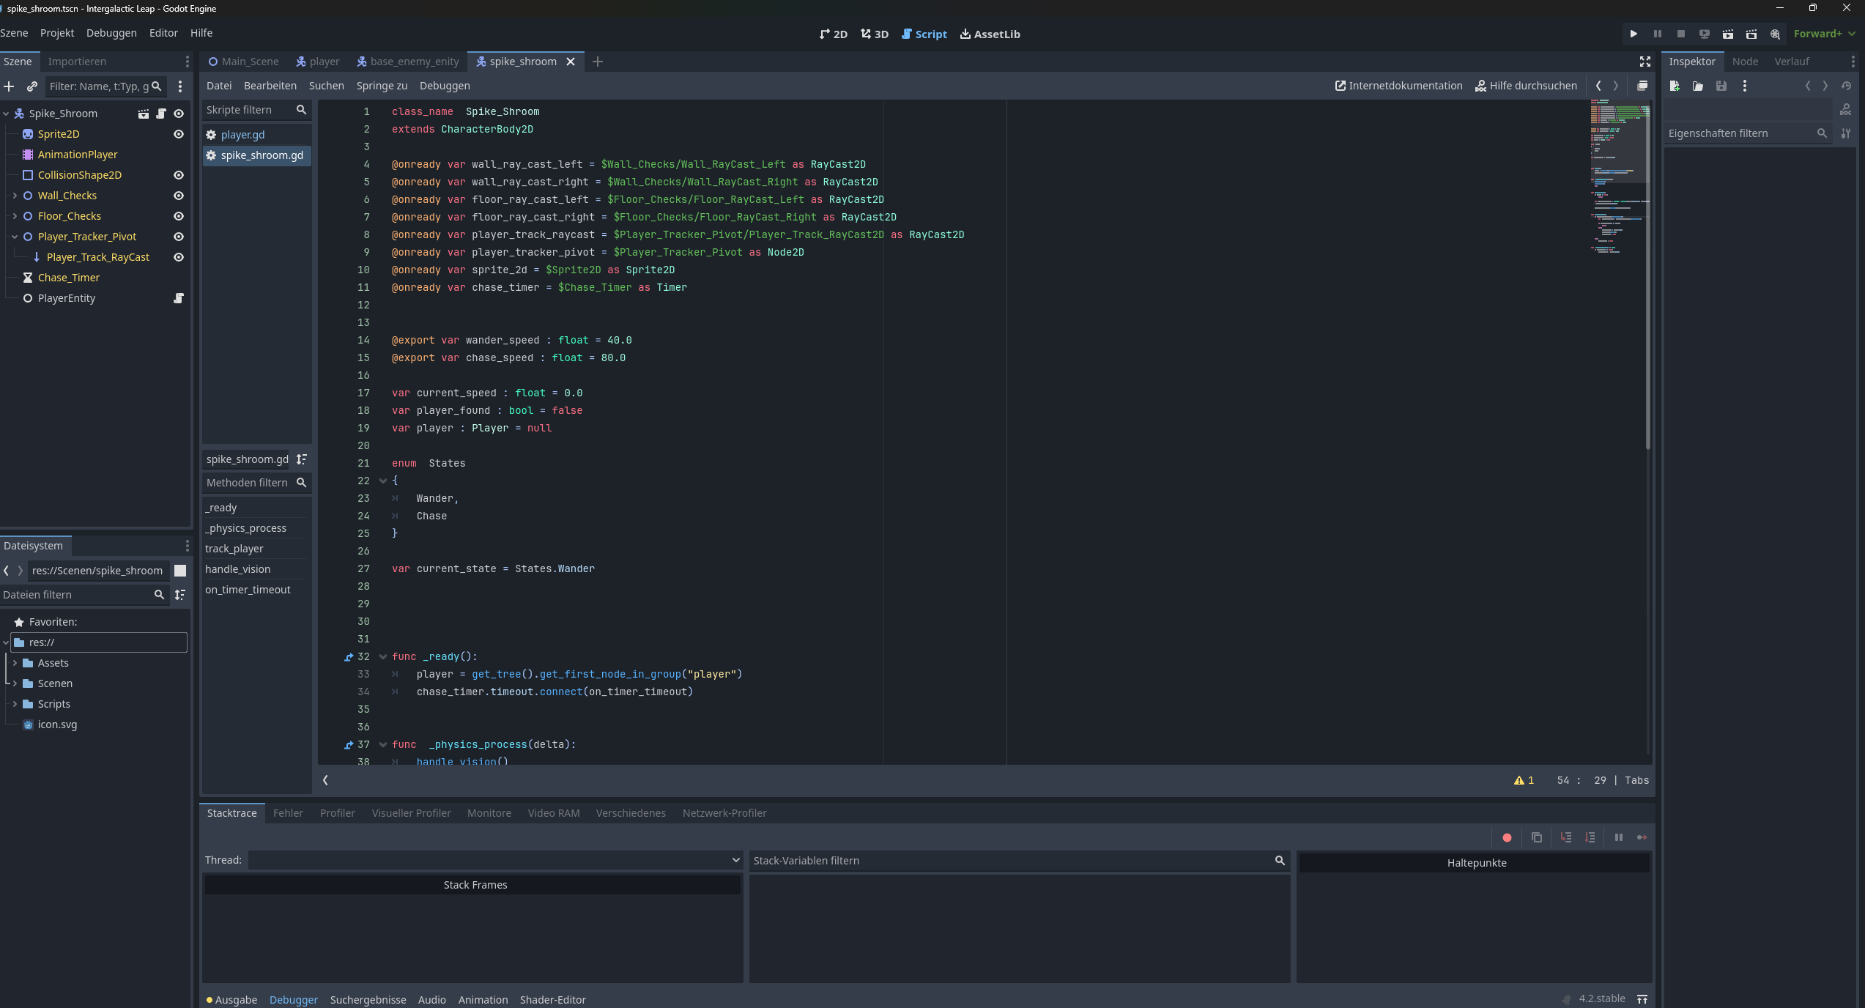Toggle visibility of Wall_Checks node
The image size is (1865, 1008).
coord(178,196)
